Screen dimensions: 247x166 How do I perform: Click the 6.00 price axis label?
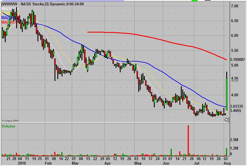coord(235,35)
